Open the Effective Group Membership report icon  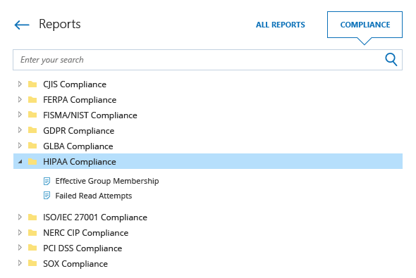coord(47,181)
